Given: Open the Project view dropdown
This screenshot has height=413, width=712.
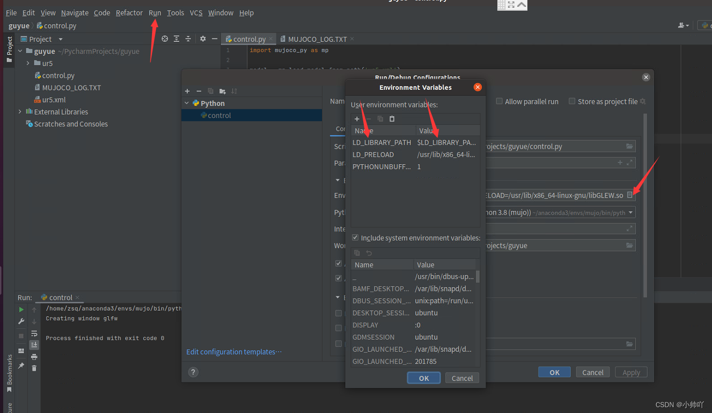Looking at the screenshot, I should pyautogui.click(x=61, y=39).
